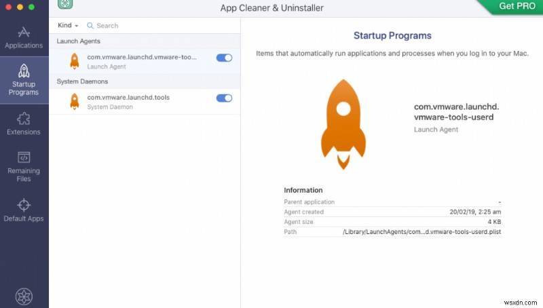
Task: Click the vmware-tools-userd agent name in details
Action: (x=456, y=112)
